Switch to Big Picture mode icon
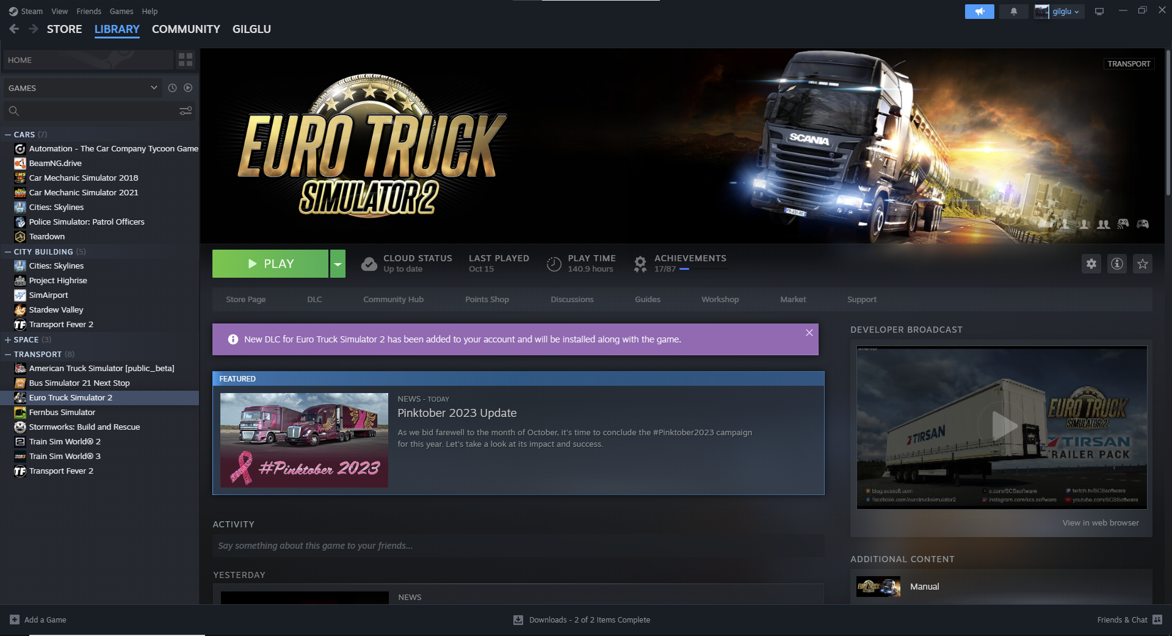The width and height of the screenshot is (1172, 636). click(x=1099, y=12)
